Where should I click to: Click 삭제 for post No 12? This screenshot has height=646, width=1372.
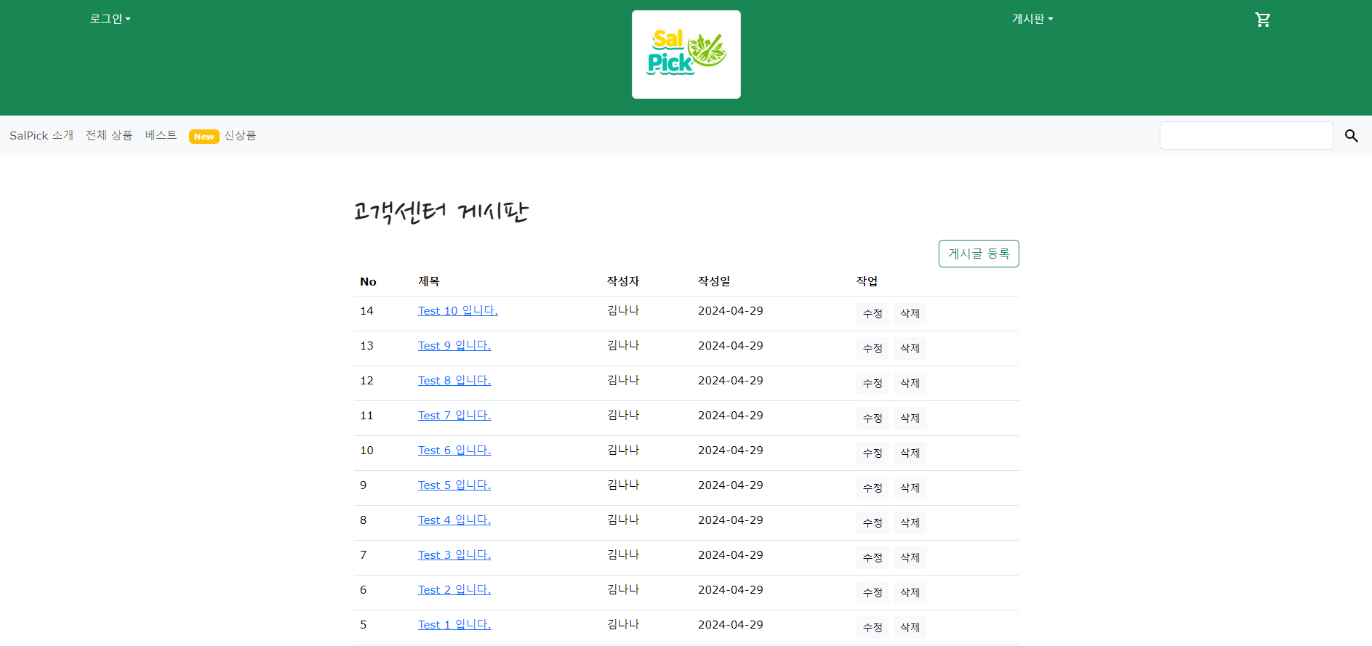[910, 384]
